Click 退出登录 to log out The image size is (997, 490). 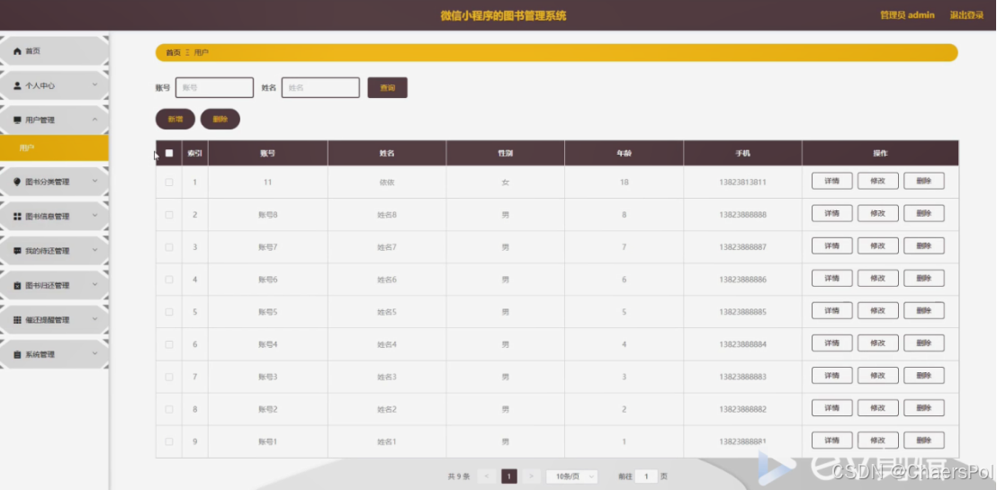966,15
